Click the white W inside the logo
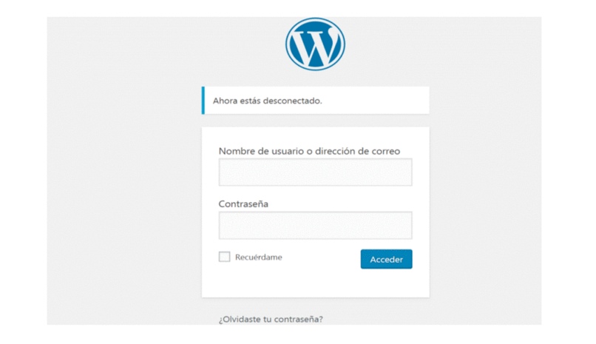This screenshot has height=344, width=596. [x=315, y=47]
